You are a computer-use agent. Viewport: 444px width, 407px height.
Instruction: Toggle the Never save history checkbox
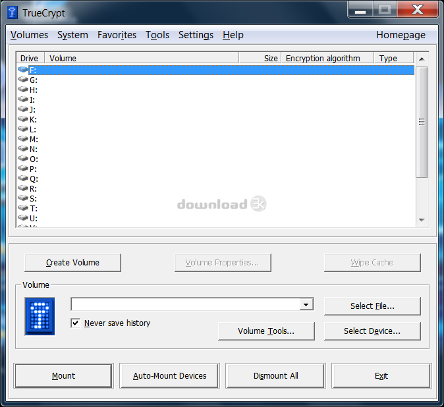pos(75,323)
